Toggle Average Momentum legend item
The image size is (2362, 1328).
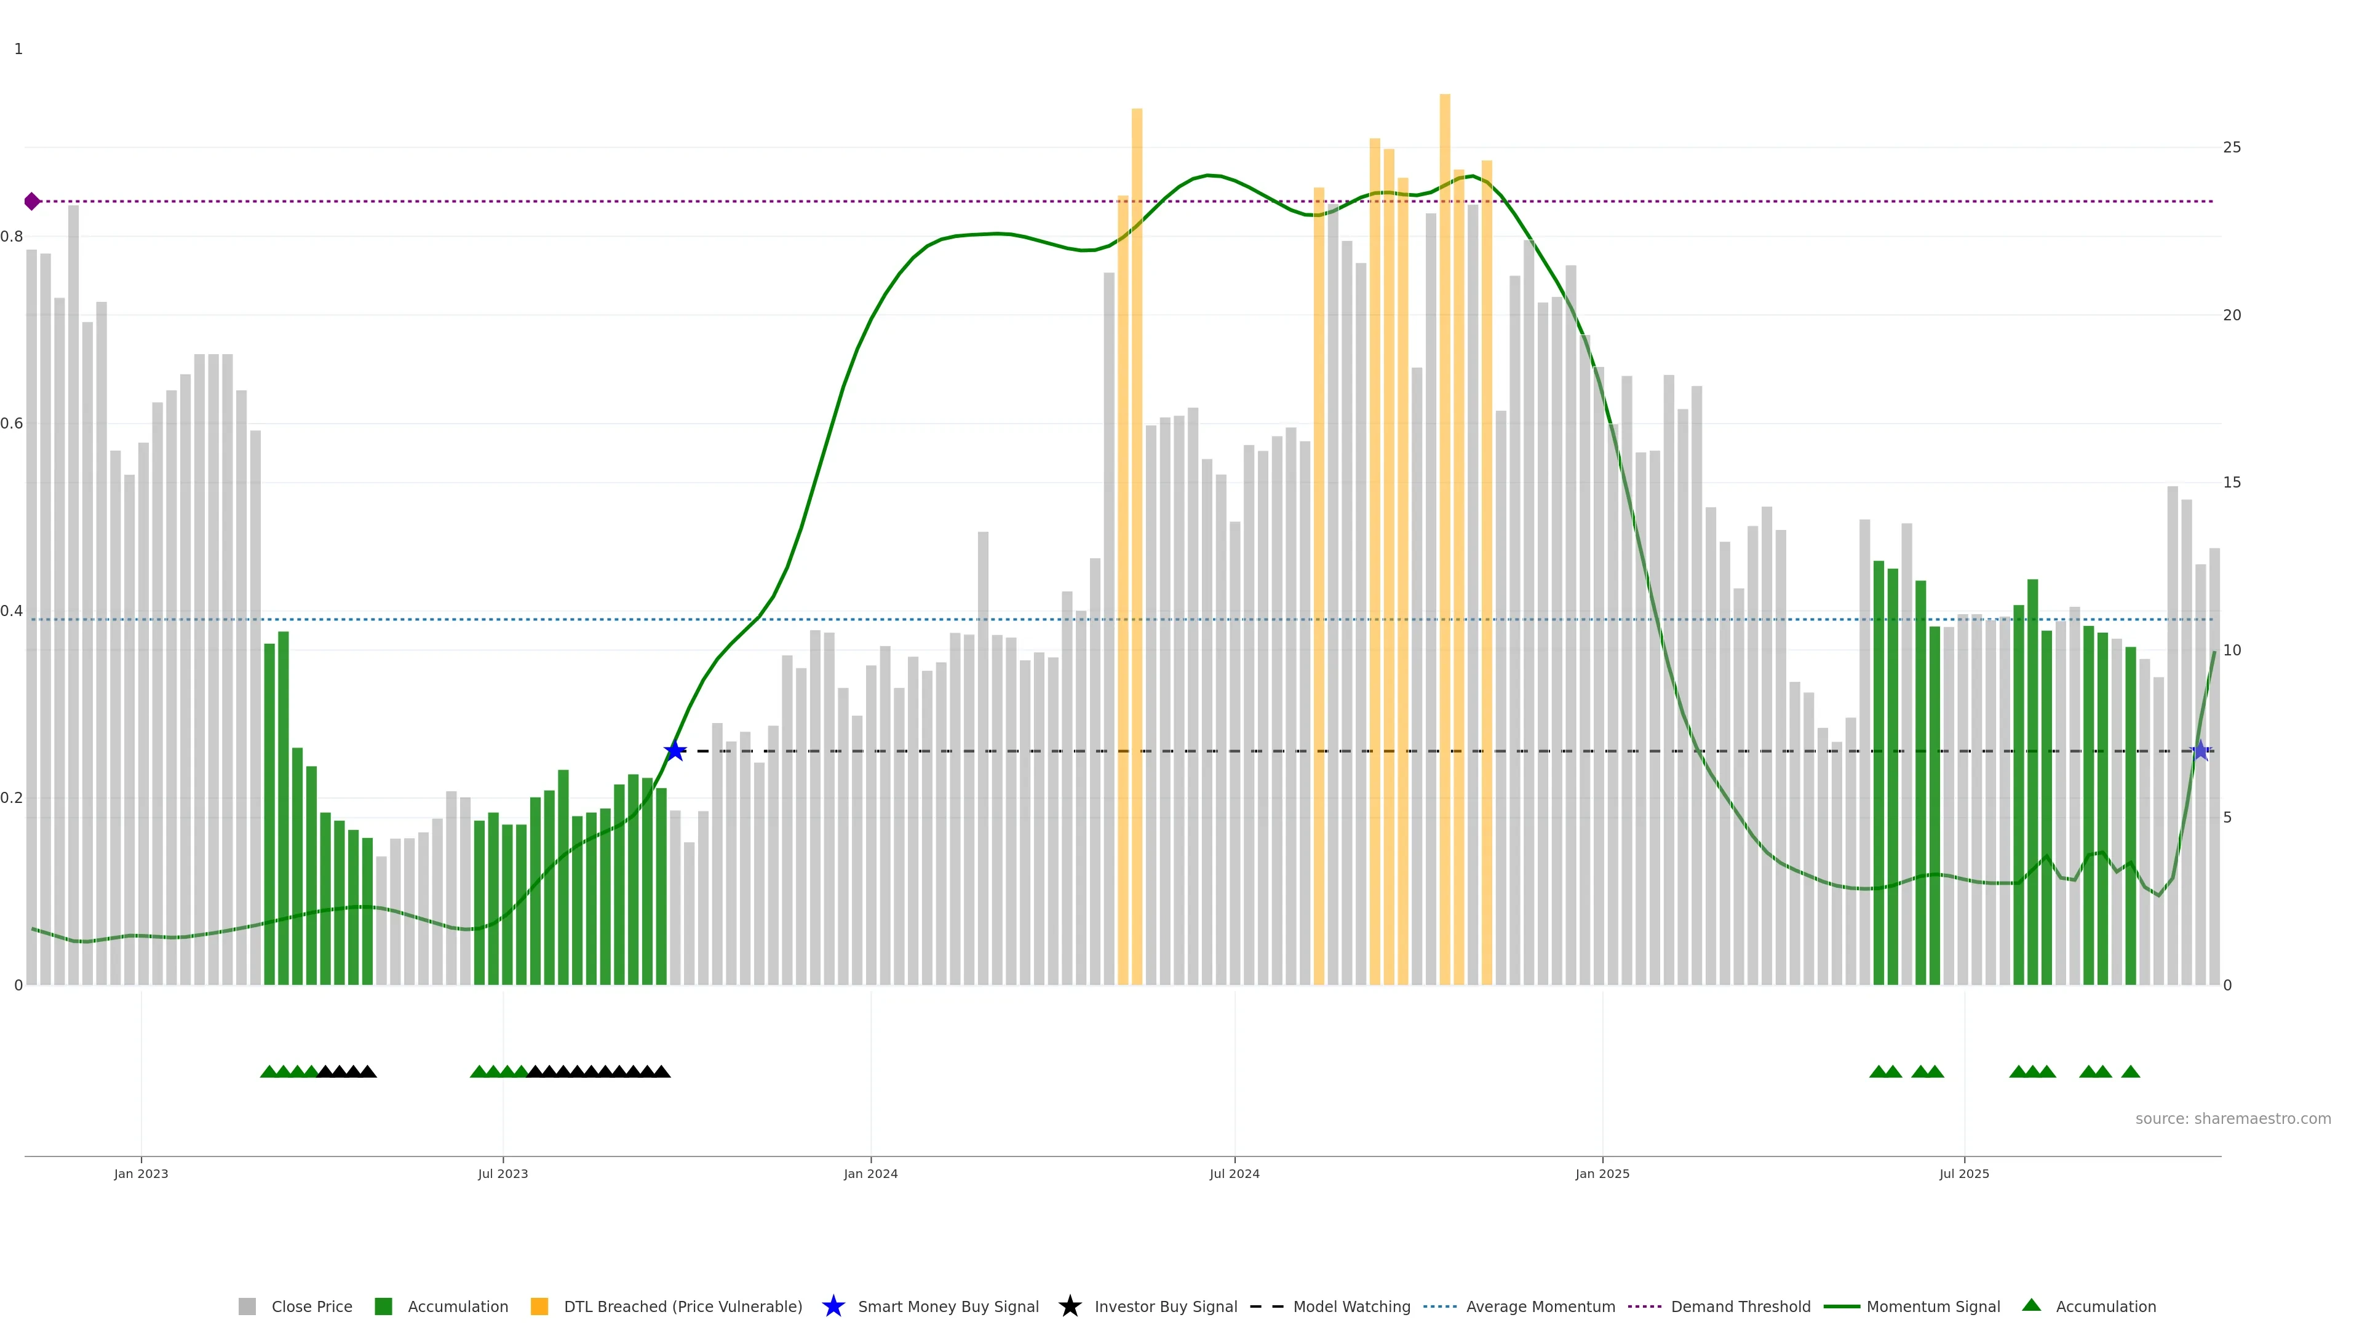(x=1540, y=1306)
